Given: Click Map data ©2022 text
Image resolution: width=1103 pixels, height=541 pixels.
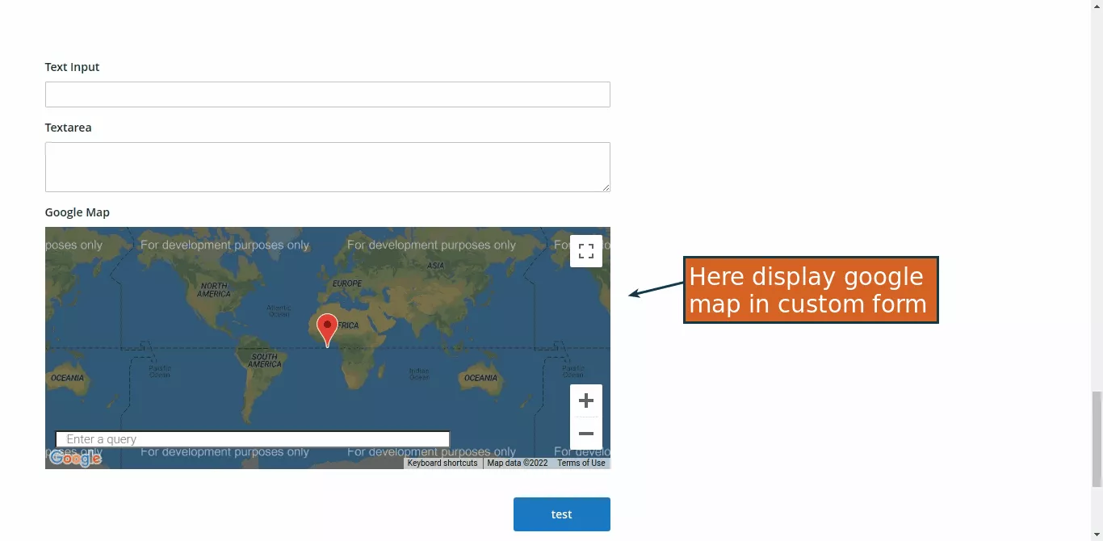Looking at the screenshot, I should (518, 463).
